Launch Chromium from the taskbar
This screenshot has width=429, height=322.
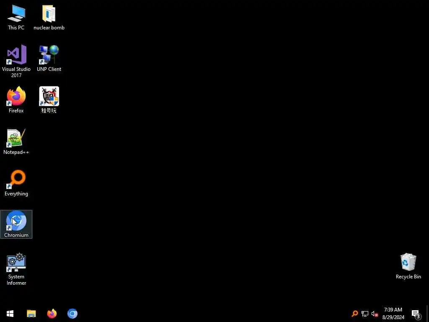pos(72,314)
